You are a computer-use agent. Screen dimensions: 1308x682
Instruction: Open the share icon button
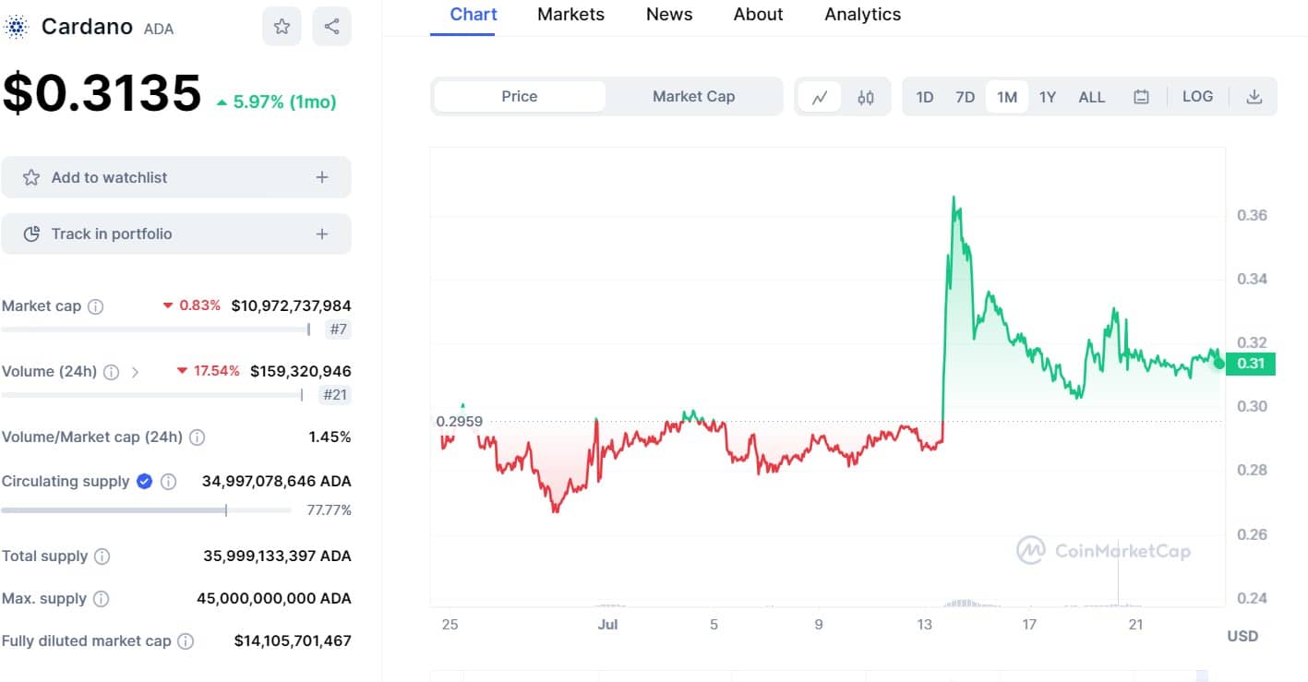(331, 27)
